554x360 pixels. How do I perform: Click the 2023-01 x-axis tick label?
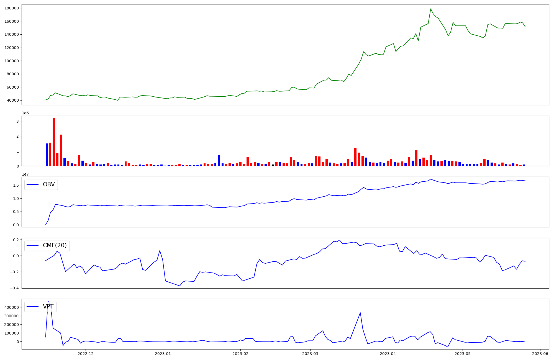tap(163, 354)
